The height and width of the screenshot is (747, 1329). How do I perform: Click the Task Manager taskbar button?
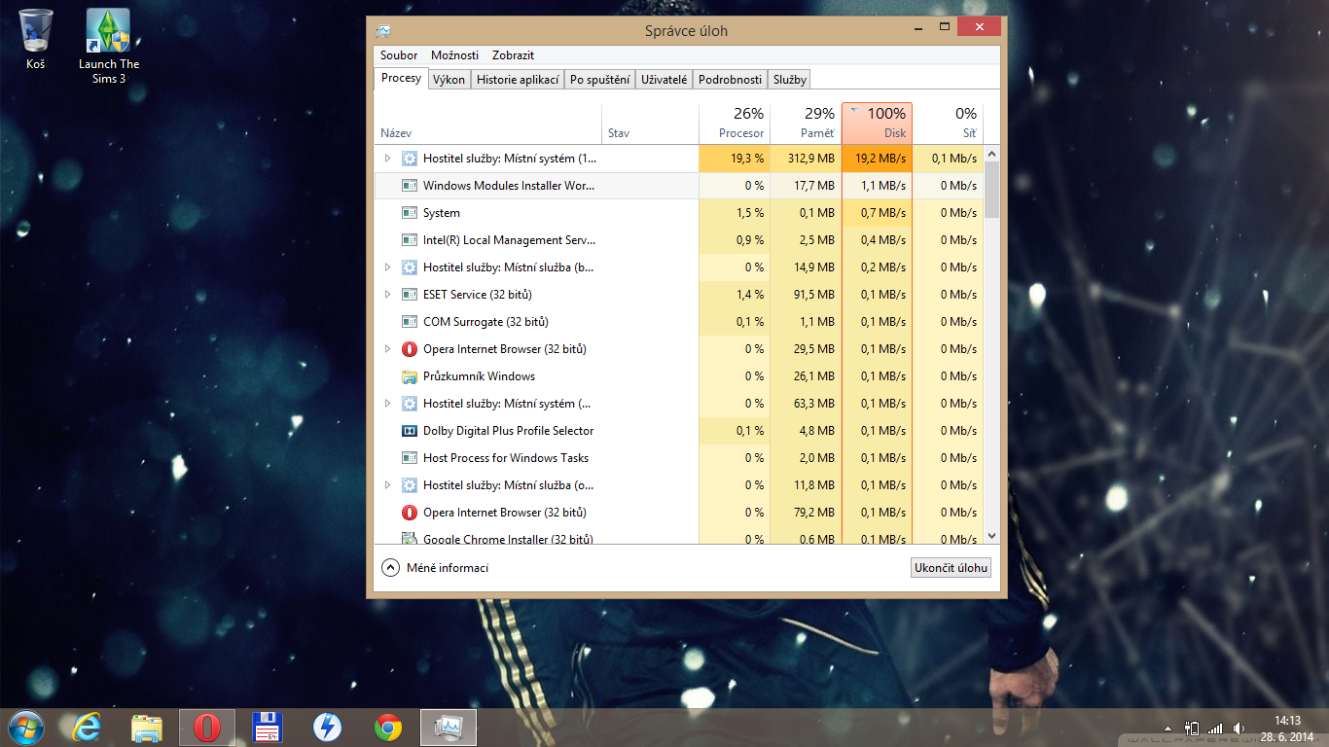click(x=449, y=727)
